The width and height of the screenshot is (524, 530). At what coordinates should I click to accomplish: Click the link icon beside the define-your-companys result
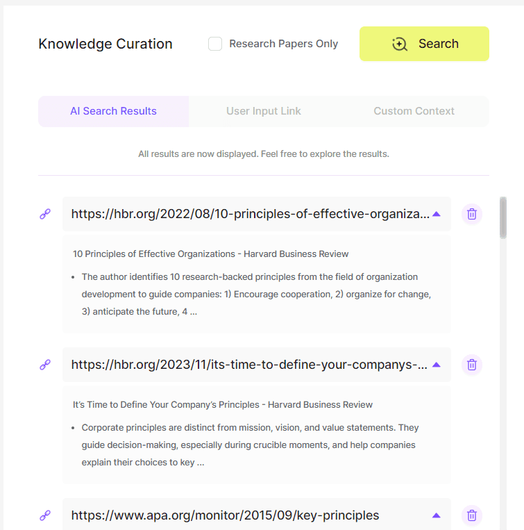[x=45, y=365]
